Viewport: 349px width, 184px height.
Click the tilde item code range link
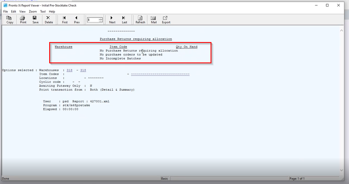160,74
